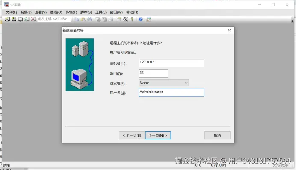
Task: Open the 查看(V) menu
Action: (41, 12)
